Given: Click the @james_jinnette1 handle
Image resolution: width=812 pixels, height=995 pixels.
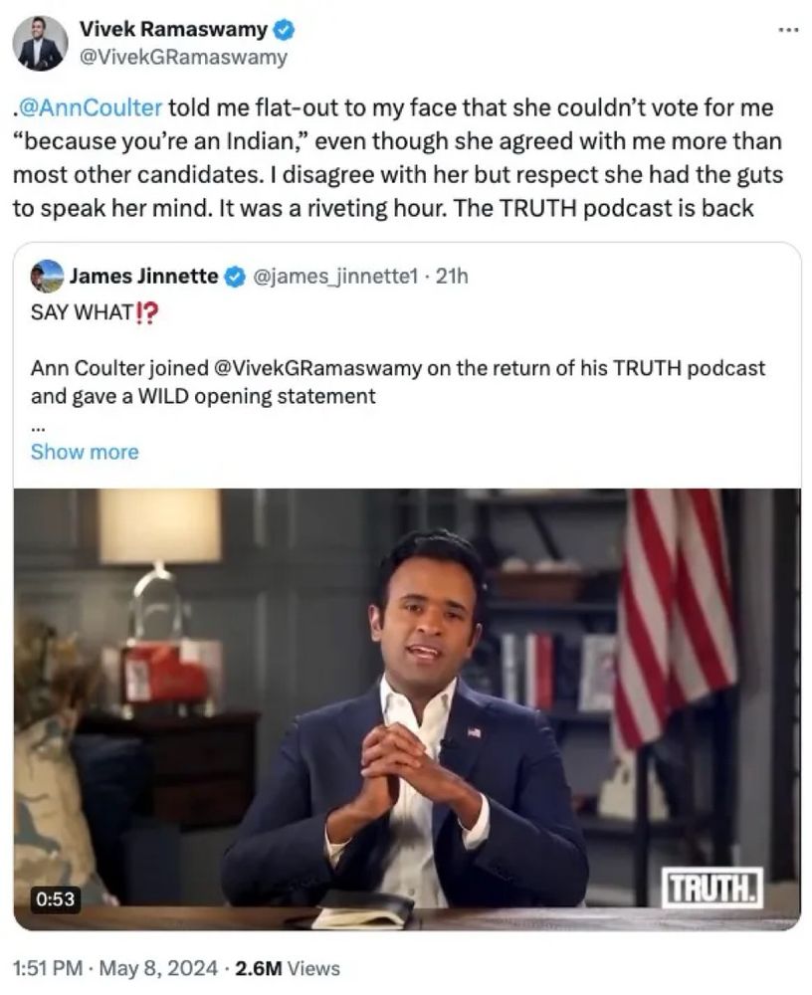Looking at the screenshot, I should tap(335, 277).
